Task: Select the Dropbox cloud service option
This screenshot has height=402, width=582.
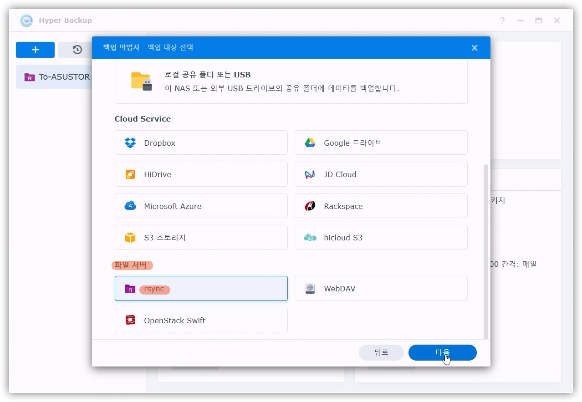Action: point(201,142)
